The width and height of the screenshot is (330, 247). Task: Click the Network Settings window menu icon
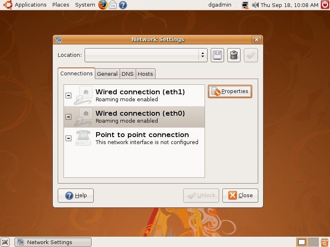tap(59, 40)
